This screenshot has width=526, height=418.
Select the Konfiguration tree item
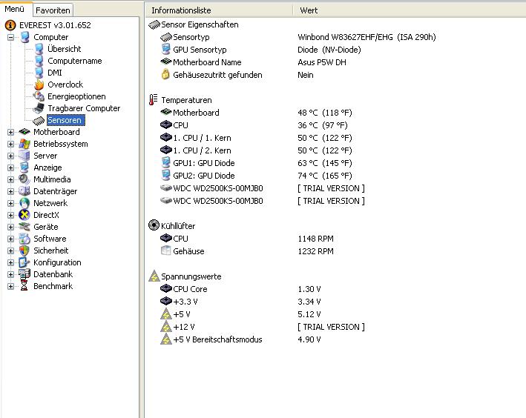[57, 262]
